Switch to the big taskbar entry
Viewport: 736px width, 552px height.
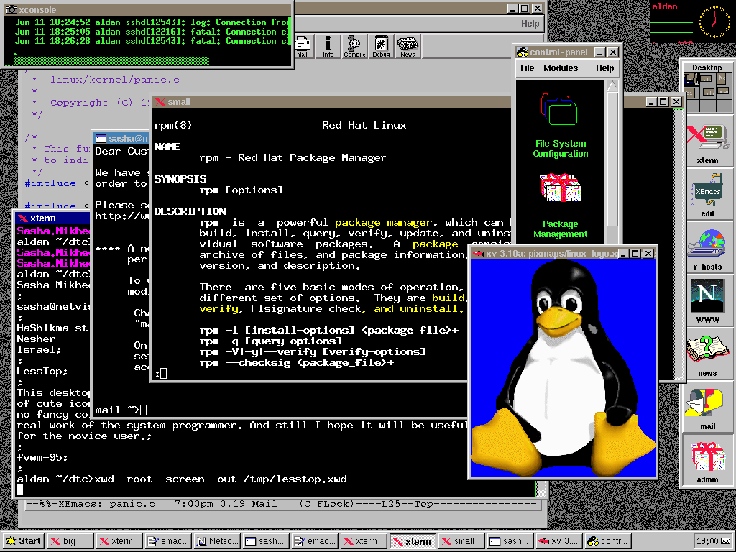click(71, 541)
